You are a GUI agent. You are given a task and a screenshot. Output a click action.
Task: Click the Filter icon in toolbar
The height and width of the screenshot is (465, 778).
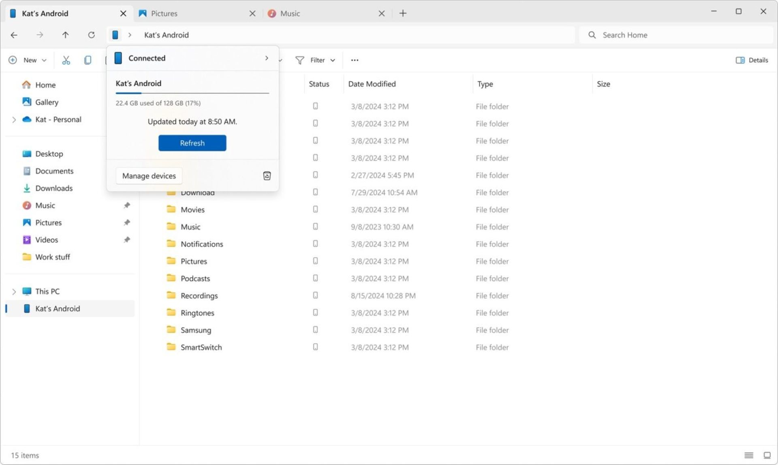(x=300, y=60)
